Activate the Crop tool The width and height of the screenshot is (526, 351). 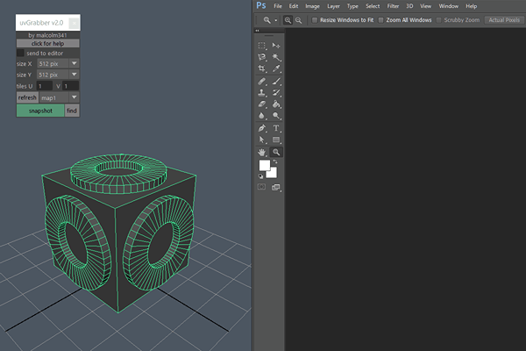pos(261,68)
